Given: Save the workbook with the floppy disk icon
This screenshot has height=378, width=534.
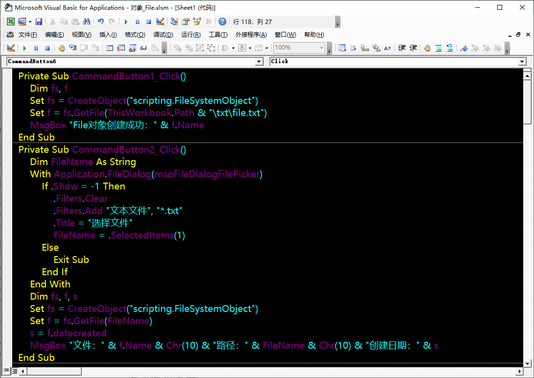Looking at the screenshot, I should point(39,22).
